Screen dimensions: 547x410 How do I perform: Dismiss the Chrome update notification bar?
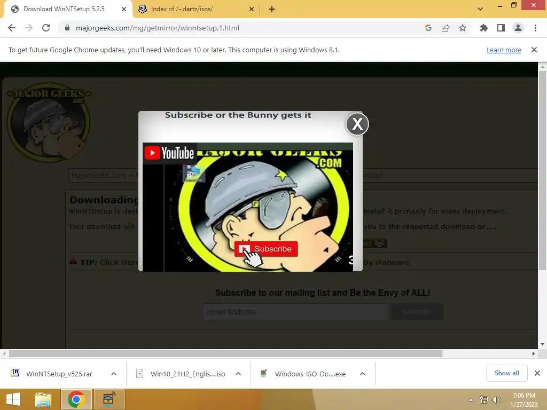[x=534, y=50]
